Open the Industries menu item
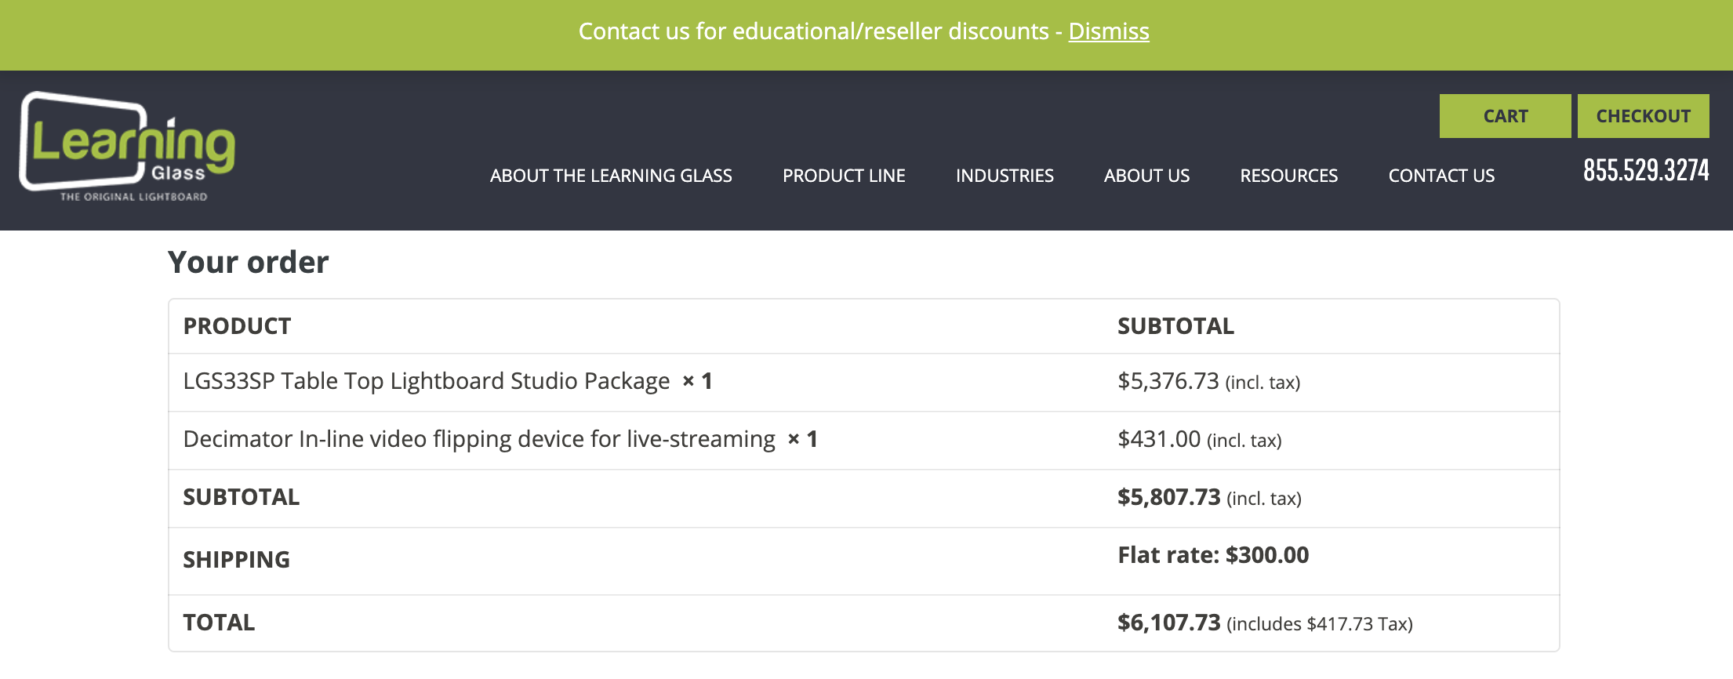The width and height of the screenshot is (1733, 679). click(x=1005, y=176)
